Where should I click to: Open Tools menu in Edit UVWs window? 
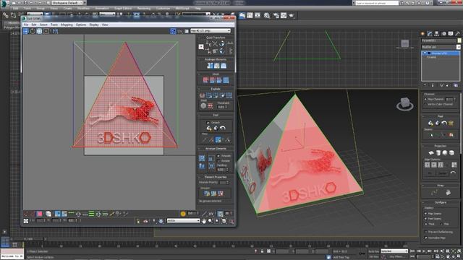54,25
